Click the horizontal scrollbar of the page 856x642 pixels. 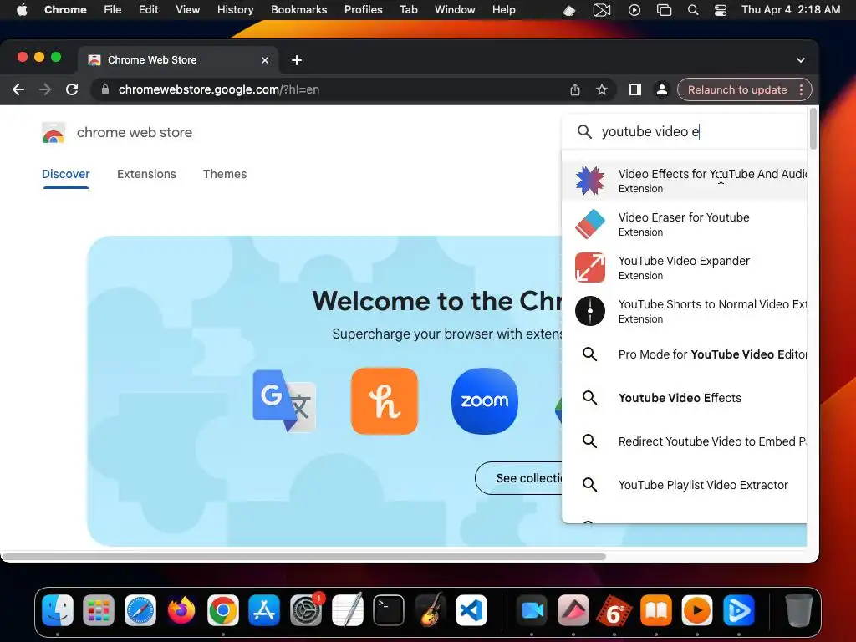(x=304, y=556)
